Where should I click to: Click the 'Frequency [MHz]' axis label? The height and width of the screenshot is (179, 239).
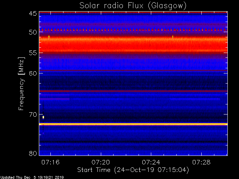tap(21, 84)
